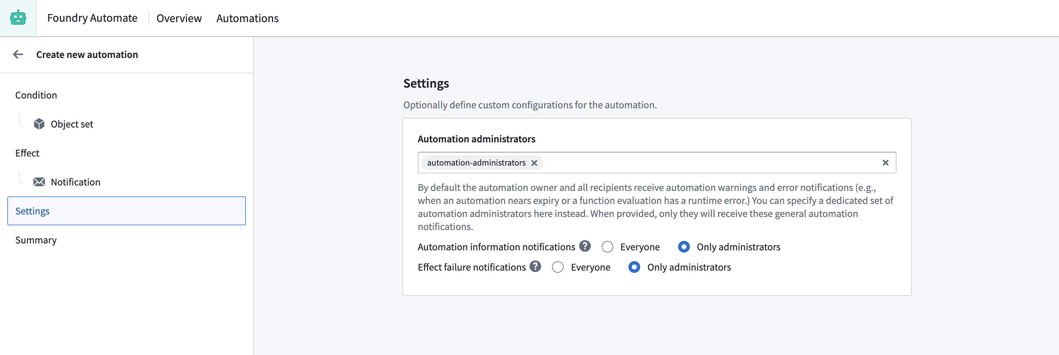The width and height of the screenshot is (1059, 355).
Task: Select Everyone for Automation information notifications
Action: [x=607, y=247]
